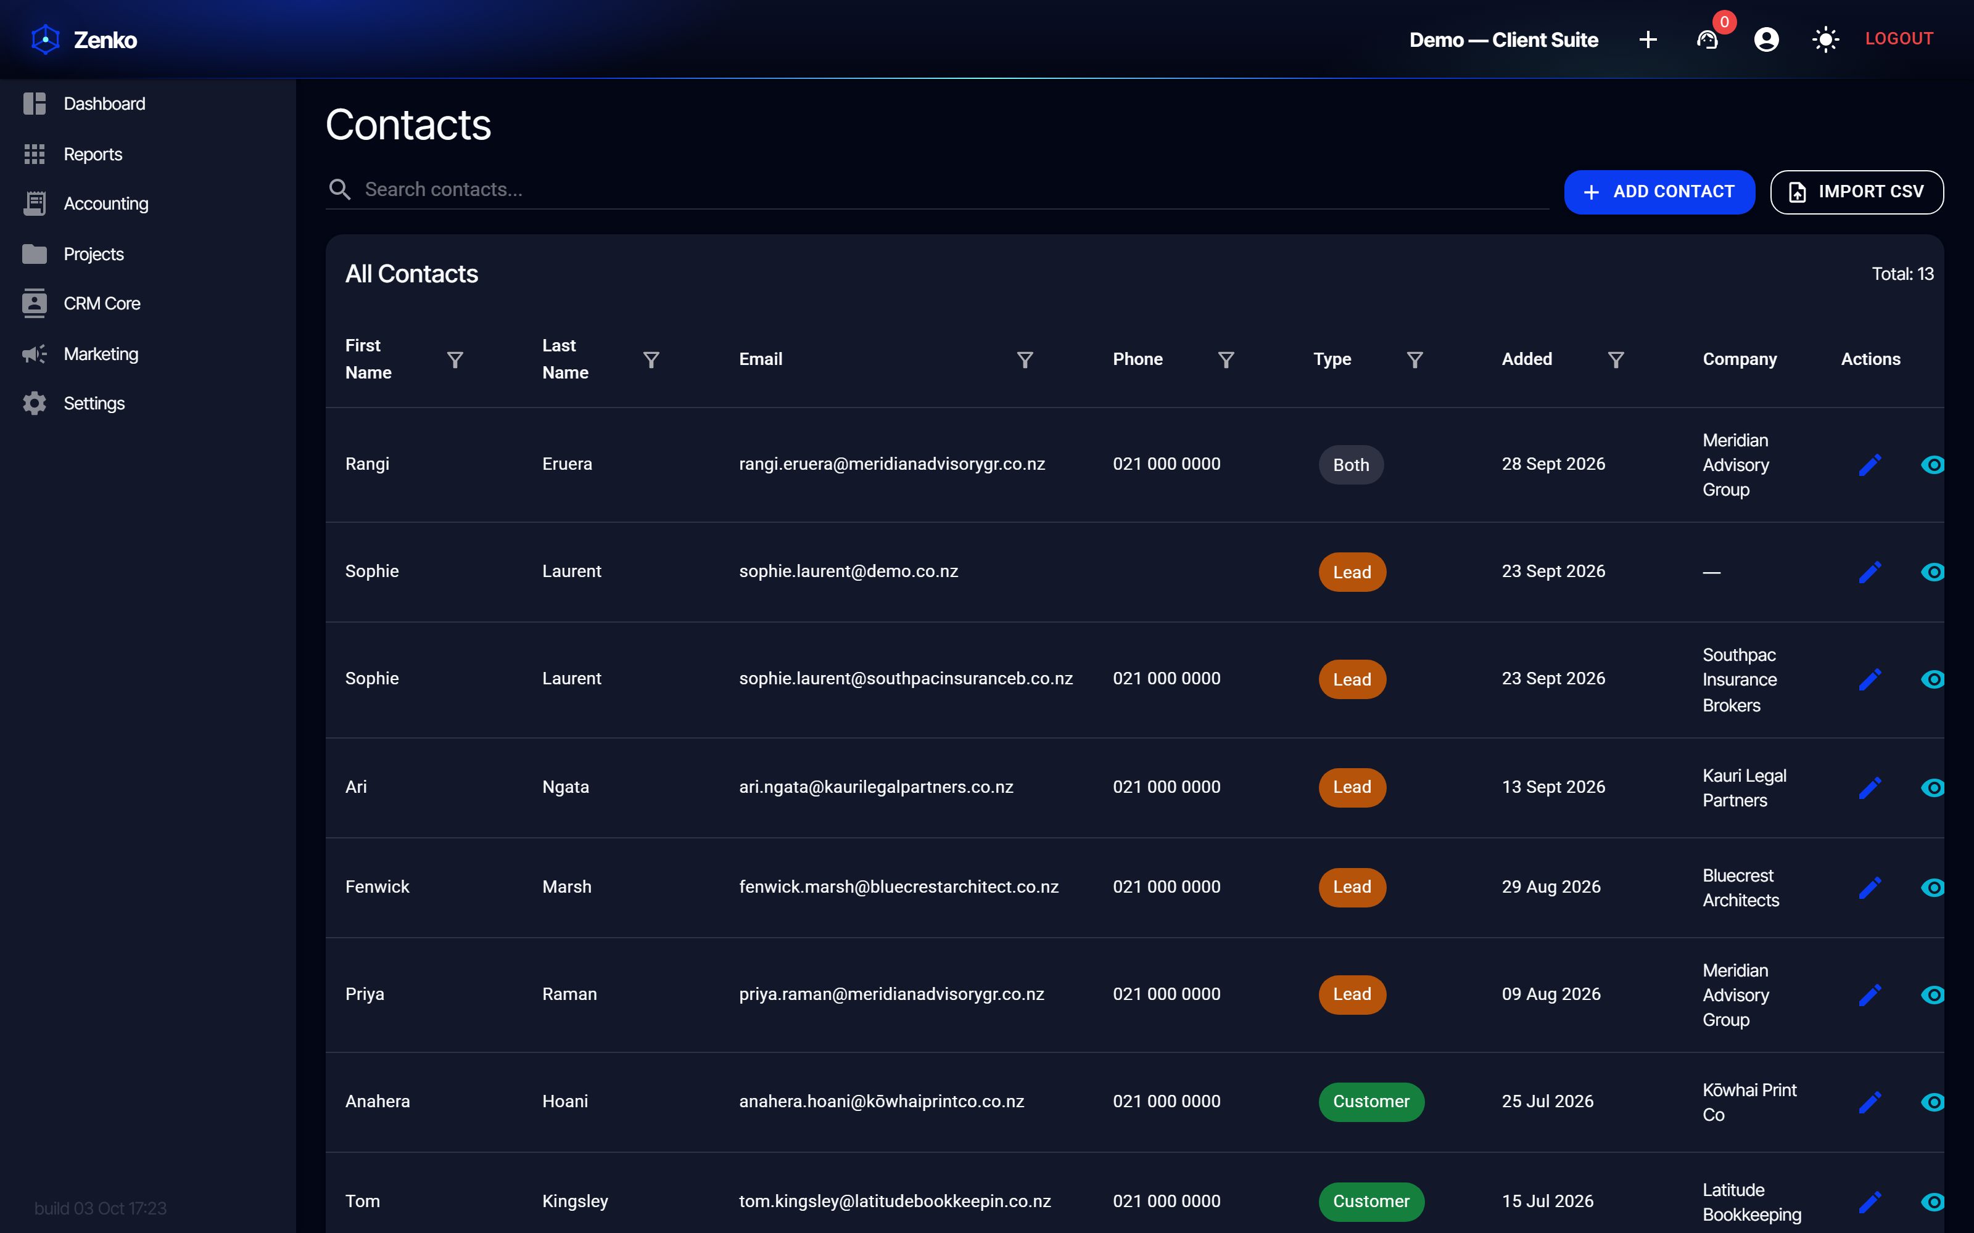The width and height of the screenshot is (1974, 1233).
Task: Click the LOGOUT link
Action: coord(1899,38)
